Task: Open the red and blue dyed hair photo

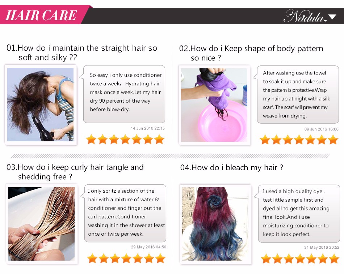Action: tap(215, 224)
